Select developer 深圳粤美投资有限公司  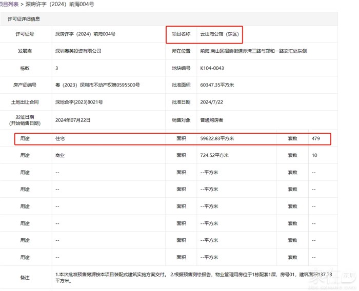[x=78, y=51]
